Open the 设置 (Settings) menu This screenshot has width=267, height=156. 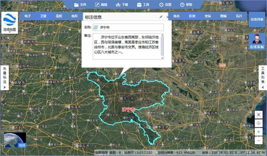click(x=166, y=5)
